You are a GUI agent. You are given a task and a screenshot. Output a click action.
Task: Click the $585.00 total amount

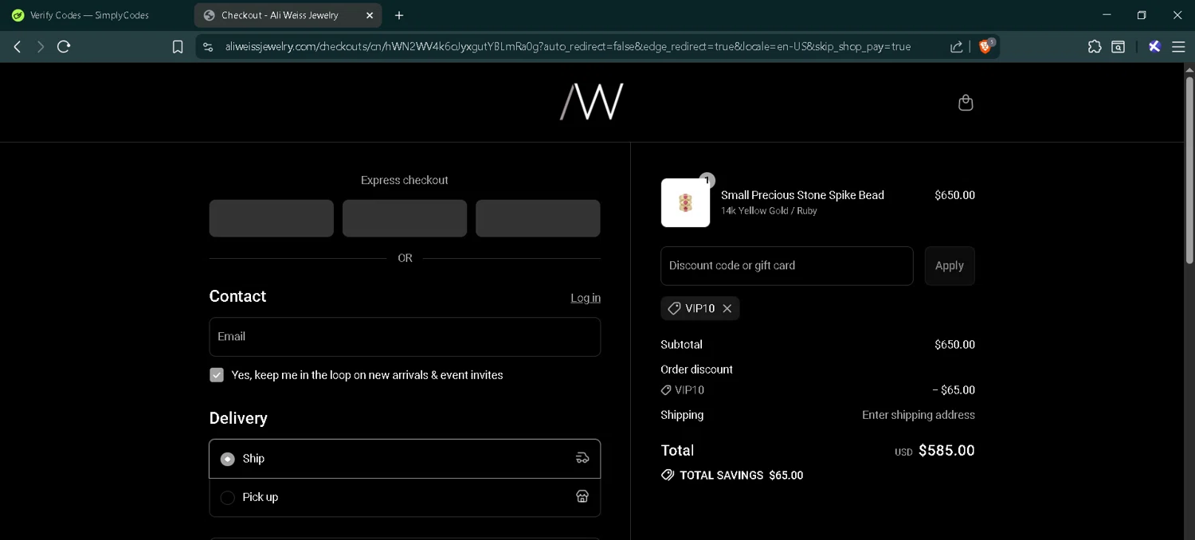pos(946,451)
